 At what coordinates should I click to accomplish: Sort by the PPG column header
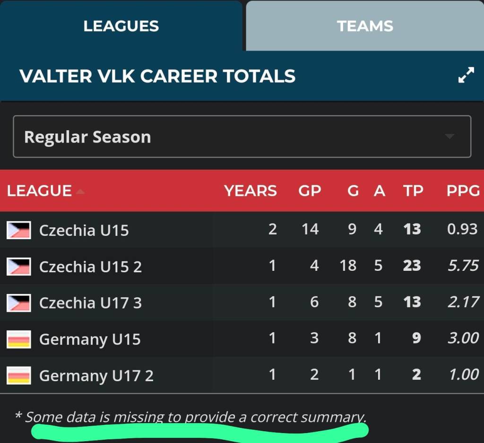[x=463, y=191]
